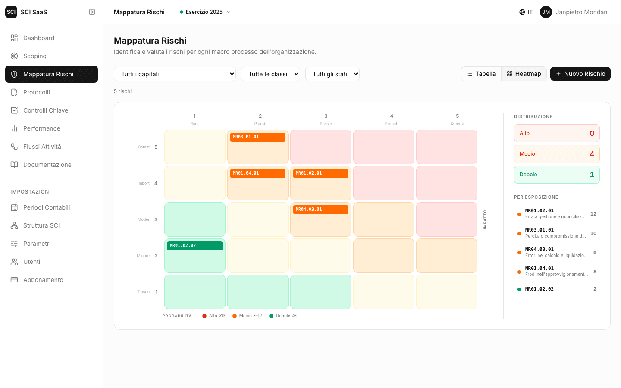Create a Nuovo Rischio
The height and width of the screenshot is (388, 621).
(580, 74)
